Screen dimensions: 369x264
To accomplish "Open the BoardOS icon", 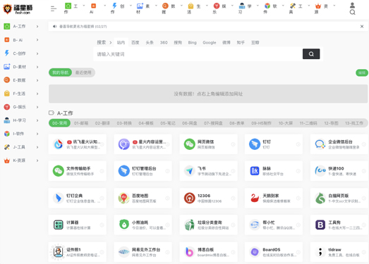I will pyautogui.click(x=255, y=252).
